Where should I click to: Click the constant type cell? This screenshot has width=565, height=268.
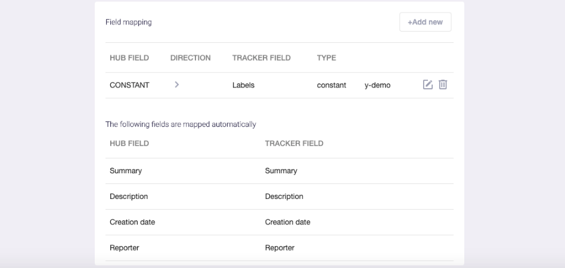[331, 85]
